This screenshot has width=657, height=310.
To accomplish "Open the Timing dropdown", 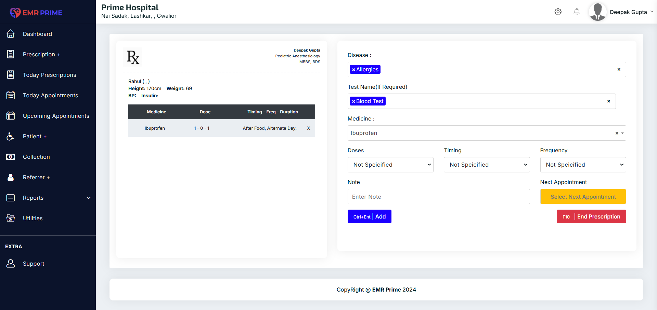I will tap(487, 165).
